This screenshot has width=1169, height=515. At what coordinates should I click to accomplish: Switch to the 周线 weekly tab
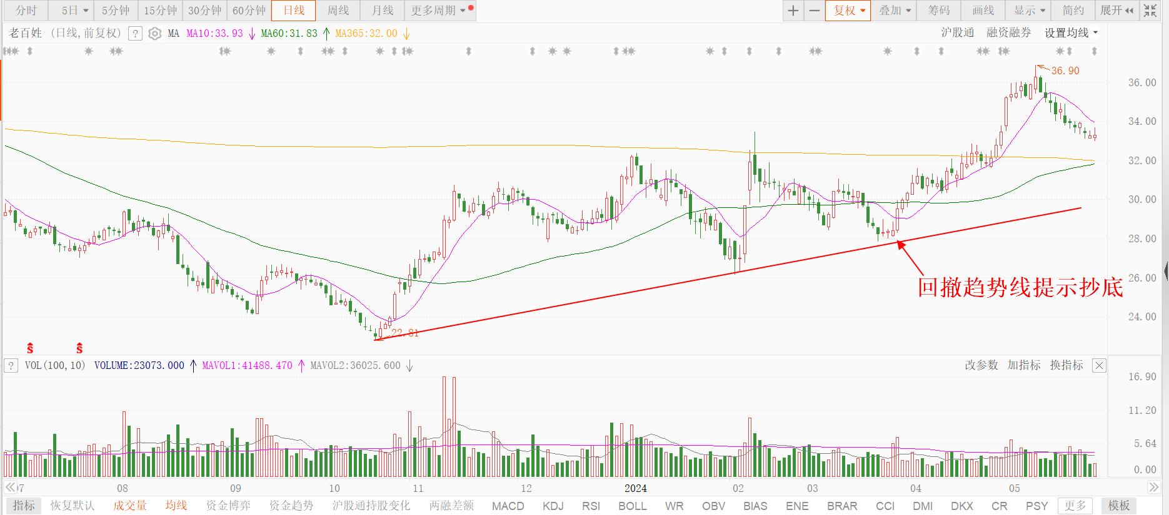tap(338, 11)
